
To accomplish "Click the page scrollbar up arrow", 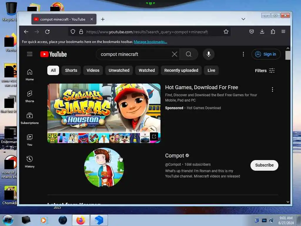I will (x=288, y=49).
